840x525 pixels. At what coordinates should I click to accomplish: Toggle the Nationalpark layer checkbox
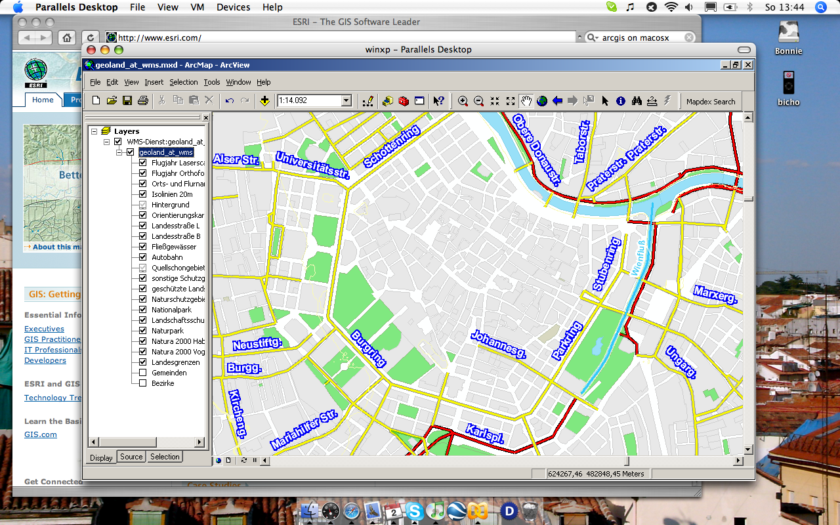pos(143,310)
